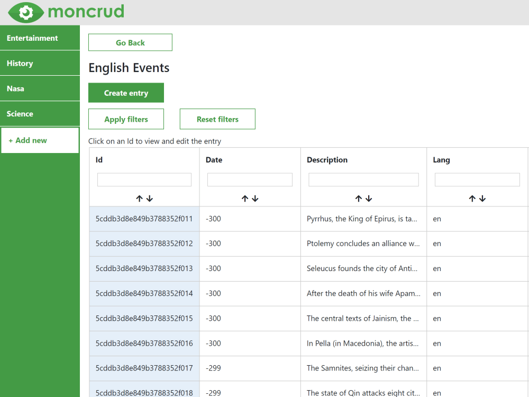The height and width of the screenshot is (397, 529).
Task: Focus the Lang filter input
Action: point(477,179)
